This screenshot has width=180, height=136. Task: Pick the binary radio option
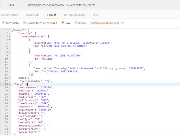click(x=76, y=23)
